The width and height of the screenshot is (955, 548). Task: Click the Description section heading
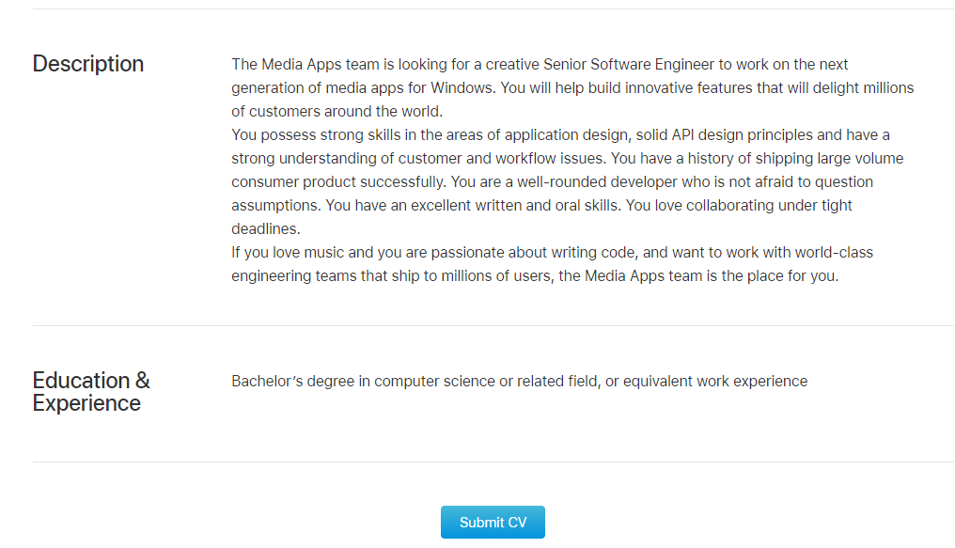[x=88, y=64]
